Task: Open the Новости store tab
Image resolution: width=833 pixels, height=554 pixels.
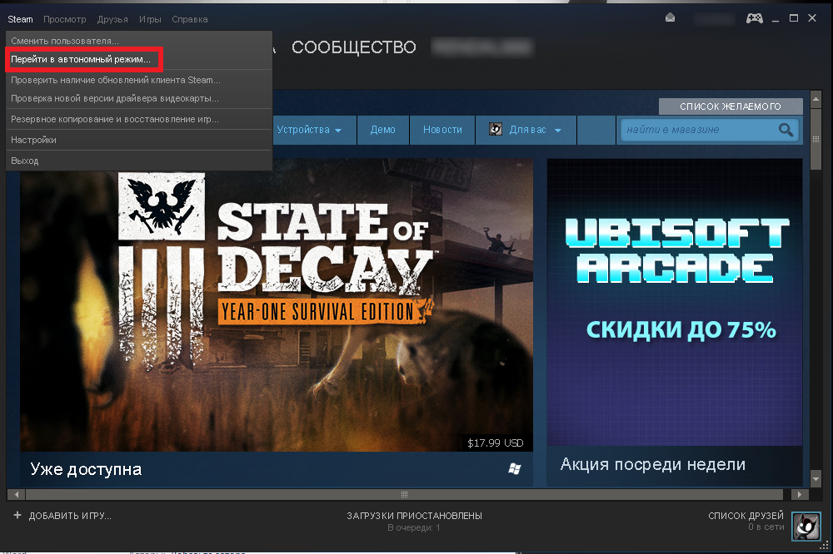Action: click(442, 130)
